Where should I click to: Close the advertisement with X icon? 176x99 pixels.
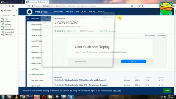(166, 38)
